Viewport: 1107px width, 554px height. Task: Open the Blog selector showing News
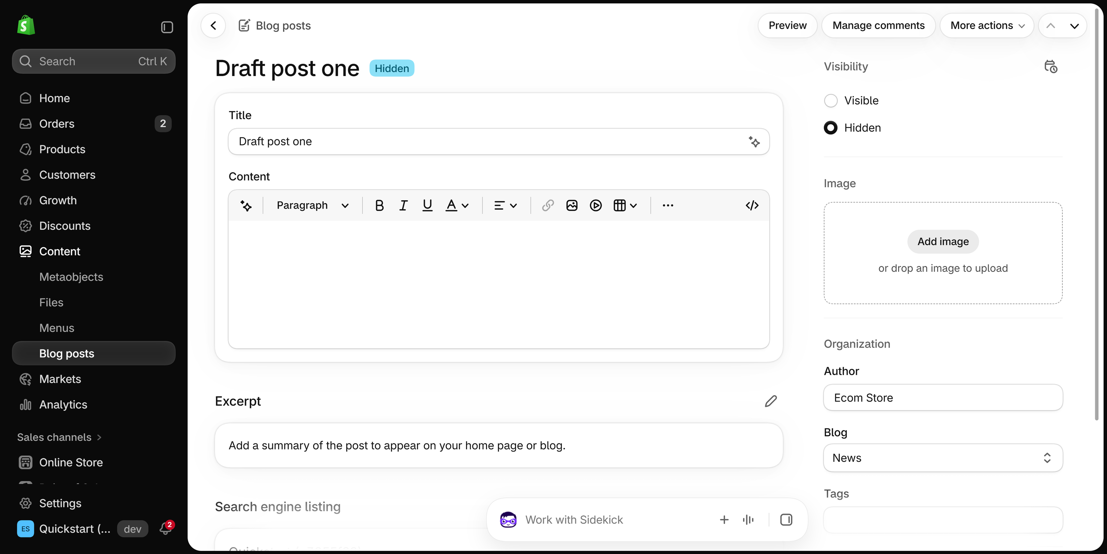(x=943, y=458)
